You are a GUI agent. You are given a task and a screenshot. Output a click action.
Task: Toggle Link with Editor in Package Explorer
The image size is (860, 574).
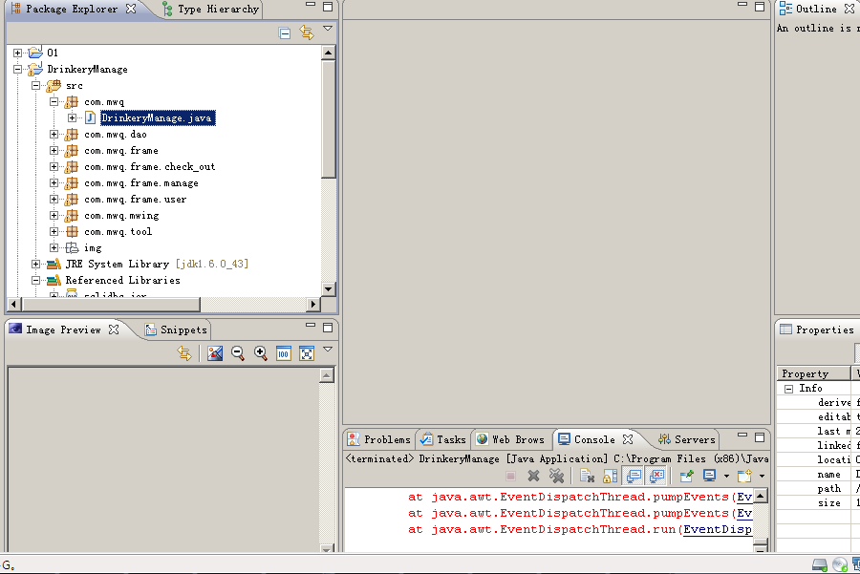[x=307, y=32]
